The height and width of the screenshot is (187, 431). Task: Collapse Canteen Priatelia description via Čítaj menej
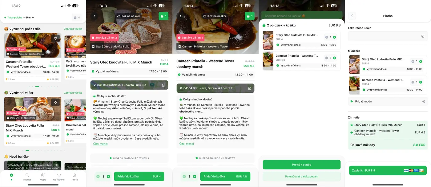[187, 144]
